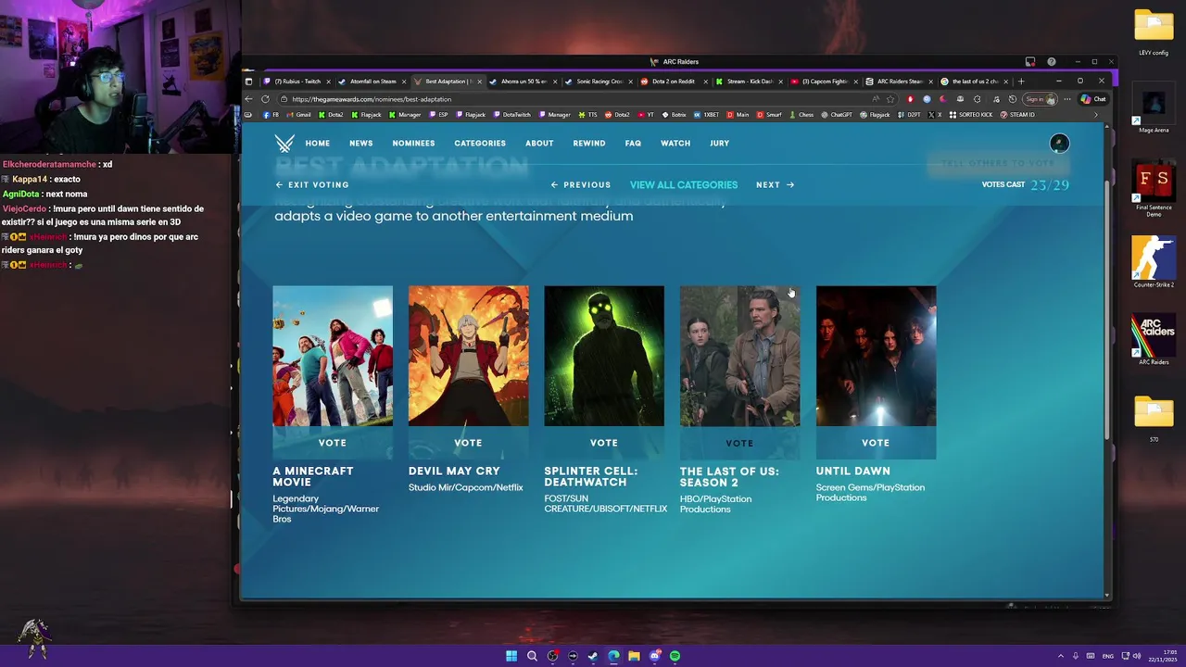Viewport: 1186px width, 667px height.
Task: Open the STEAM ID bookmark
Action: pos(1017,115)
